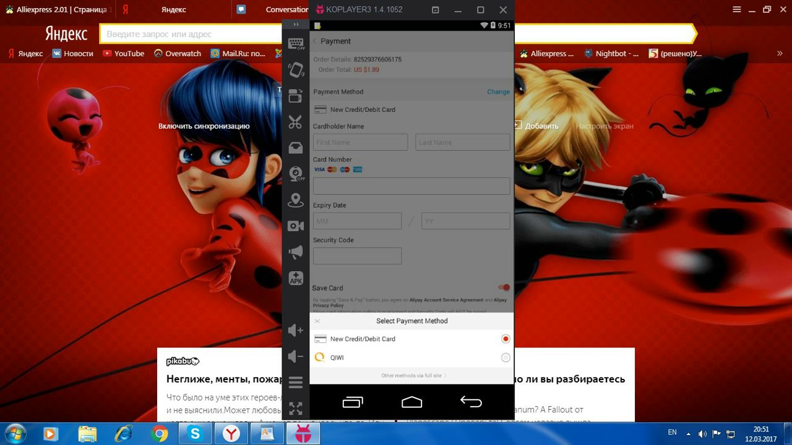Go back from the Payment screen
This screenshot has width=792, height=445.
click(x=314, y=41)
